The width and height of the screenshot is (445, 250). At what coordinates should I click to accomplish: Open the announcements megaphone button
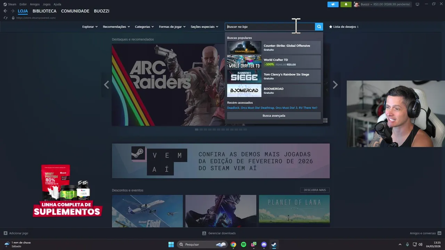pyautogui.click(x=333, y=5)
